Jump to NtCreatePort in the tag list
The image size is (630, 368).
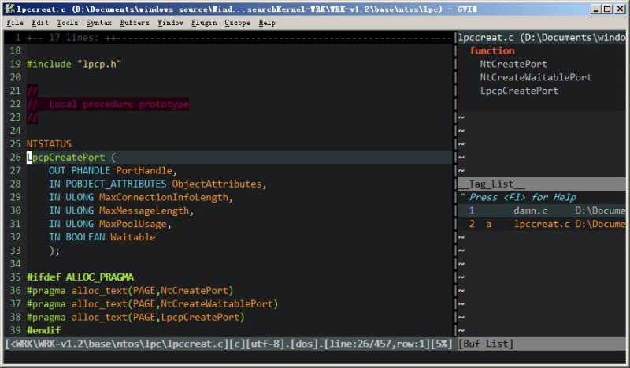513,64
